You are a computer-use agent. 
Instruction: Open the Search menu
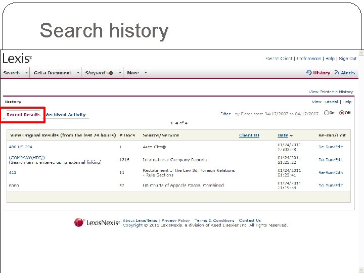coord(11,73)
